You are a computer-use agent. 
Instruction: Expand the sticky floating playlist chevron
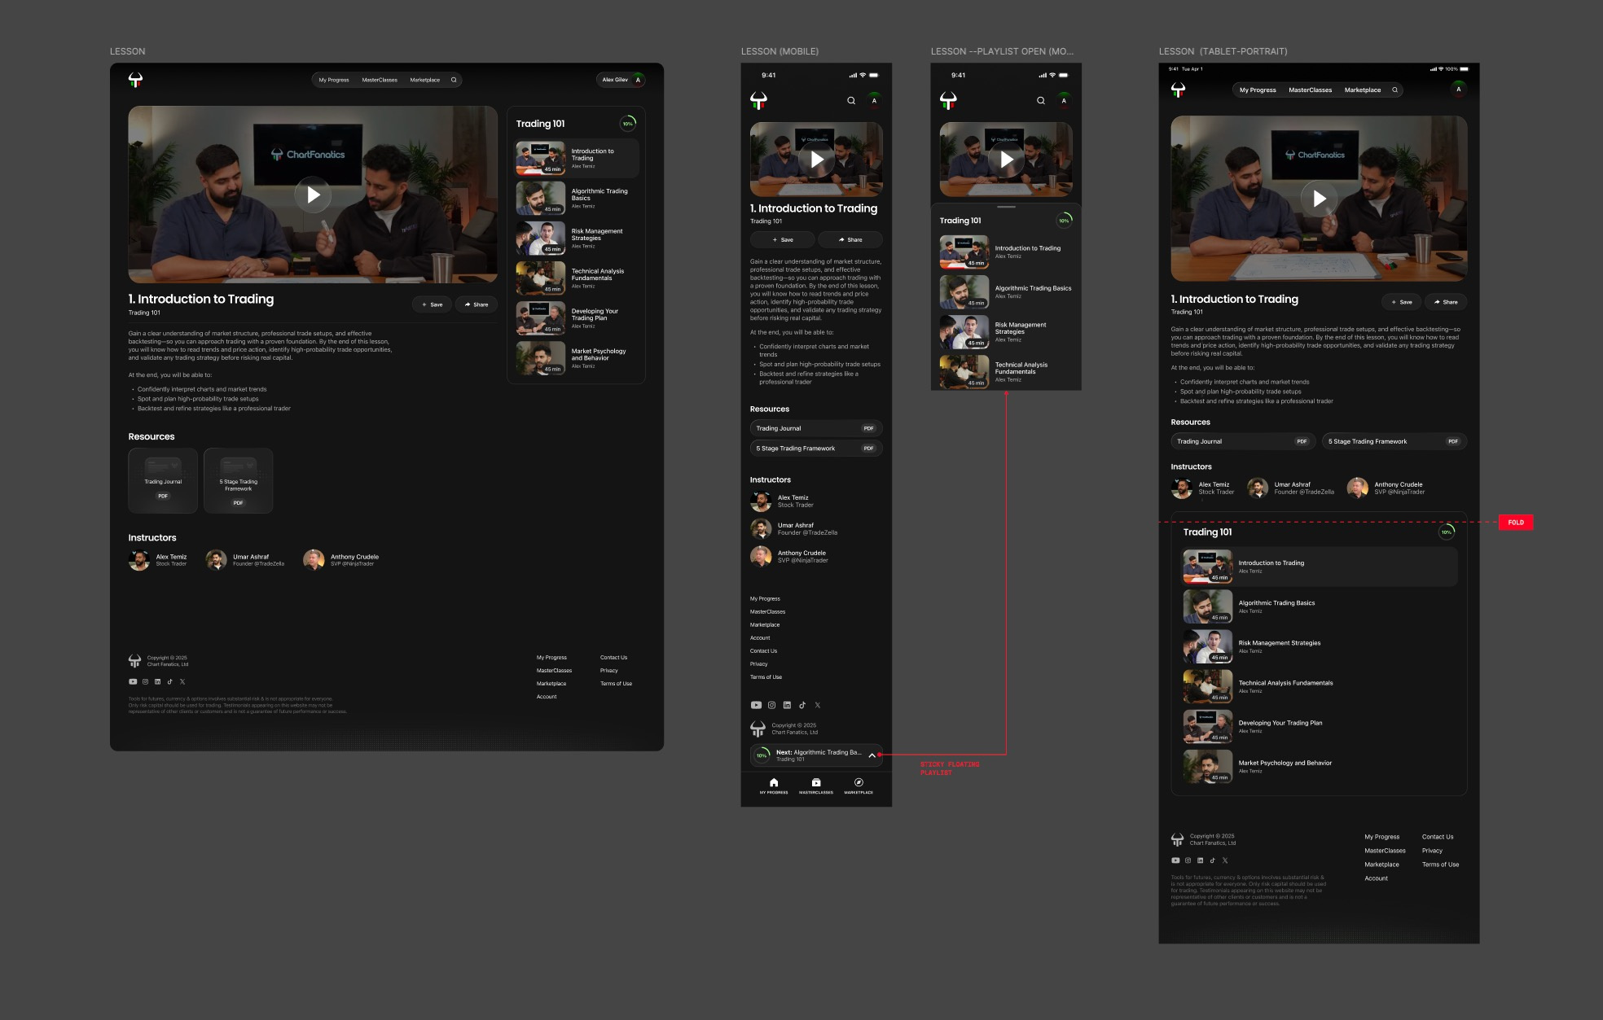pyautogui.click(x=872, y=755)
